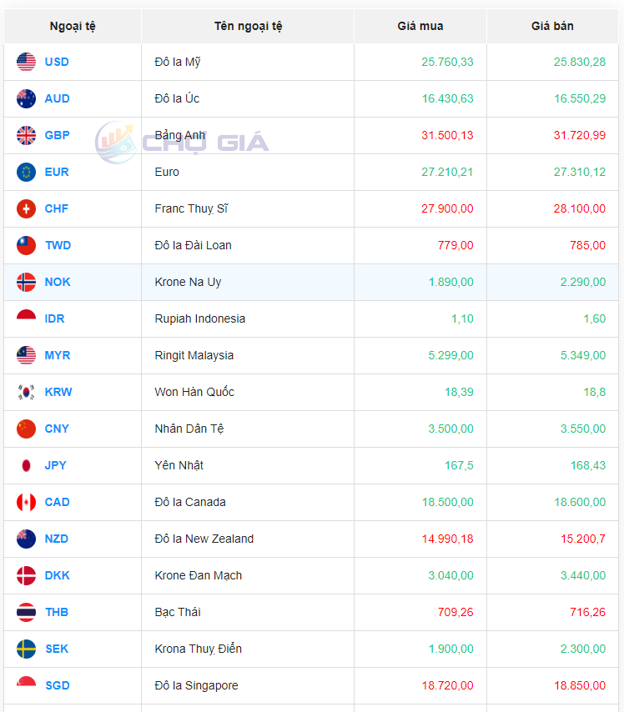
Task: Click the South Korean flag icon
Action: tap(26, 392)
